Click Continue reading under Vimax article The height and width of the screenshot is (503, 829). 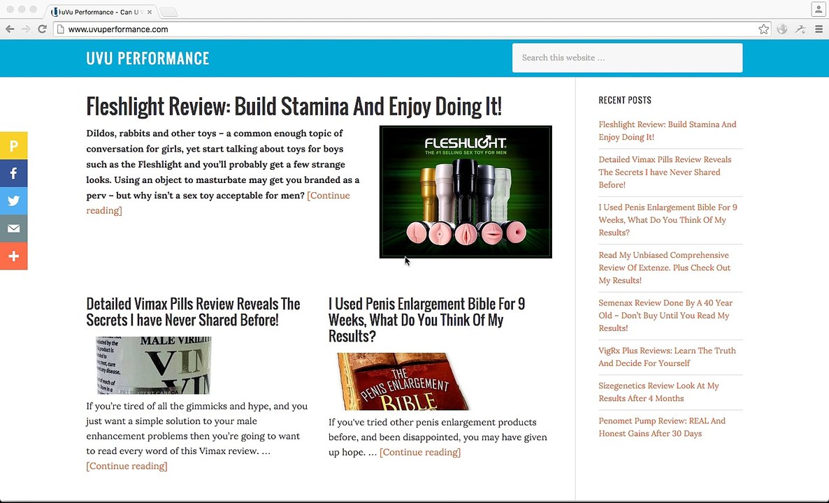127,466
